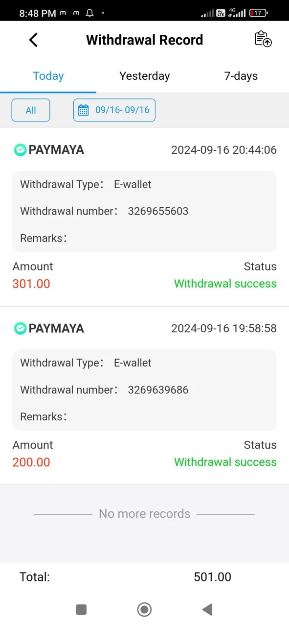Switch to the 7-days tab
The image size is (289, 627).
241,76
